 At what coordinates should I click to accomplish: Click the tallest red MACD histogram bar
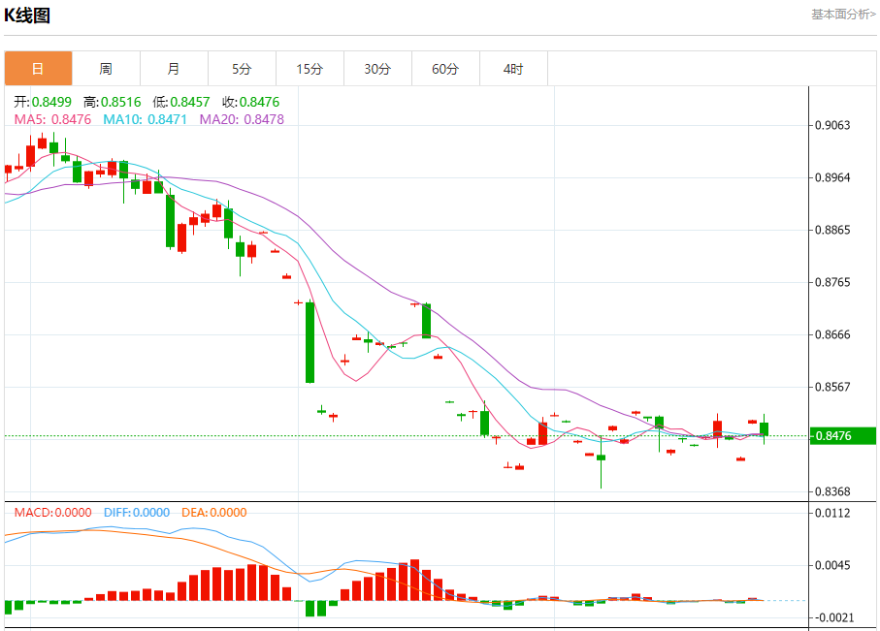[x=414, y=580]
